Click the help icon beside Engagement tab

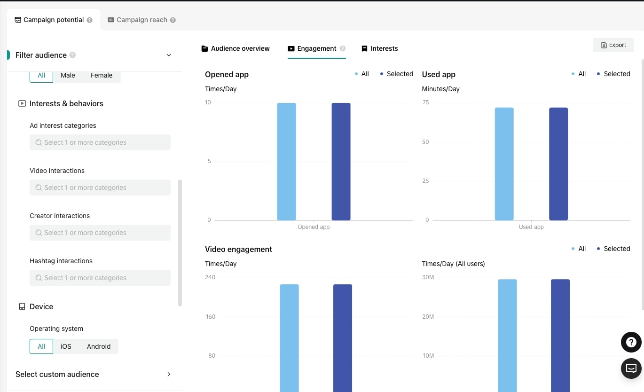(x=343, y=48)
